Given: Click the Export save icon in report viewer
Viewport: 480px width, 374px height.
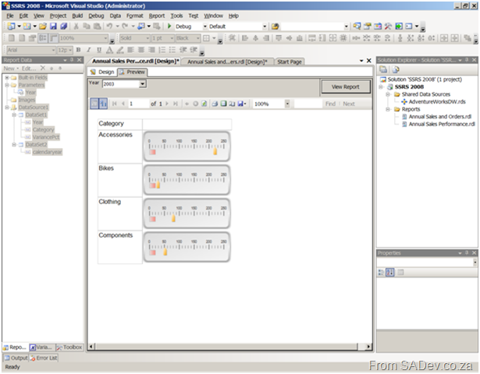Looking at the screenshot, I should 242,104.
